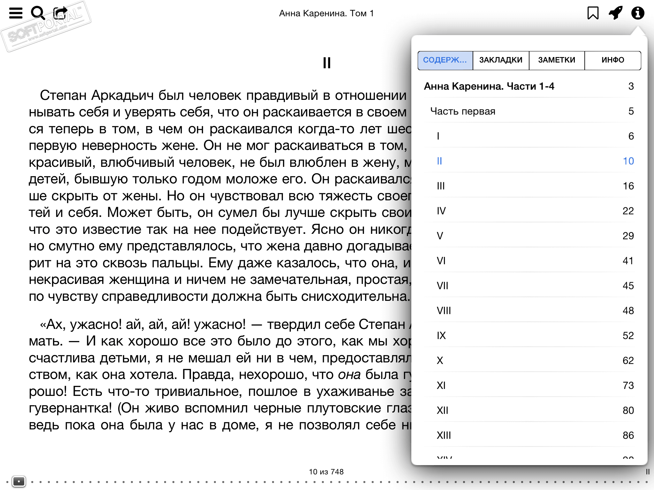The width and height of the screenshot is (654, 490).
Task: Open the hamburger menu icon
Action: [x=16, y=13]
